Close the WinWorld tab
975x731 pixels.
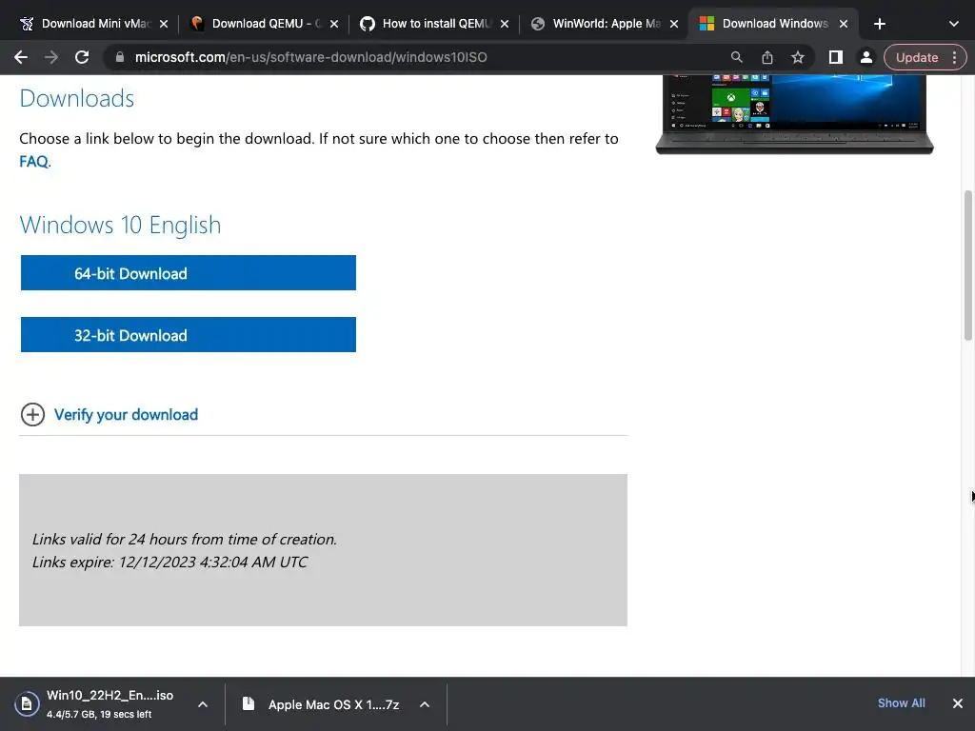674,24
